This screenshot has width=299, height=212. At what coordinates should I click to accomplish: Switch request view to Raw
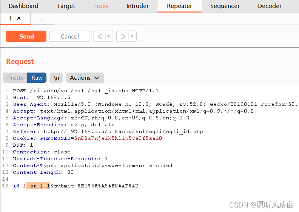click(37, 78)
